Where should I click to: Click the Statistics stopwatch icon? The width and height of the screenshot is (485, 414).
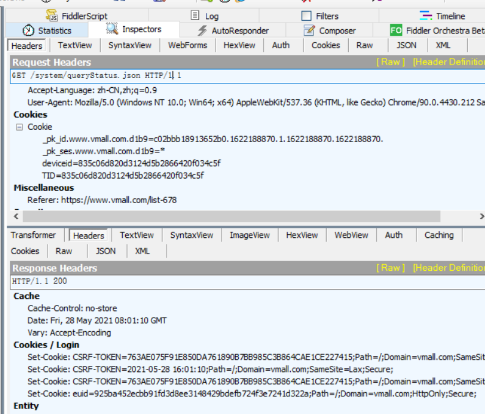pos(29,30)
